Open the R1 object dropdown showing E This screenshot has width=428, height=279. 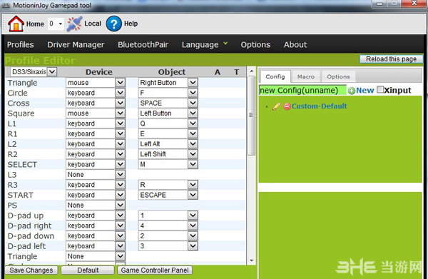(x=168, y=133)
